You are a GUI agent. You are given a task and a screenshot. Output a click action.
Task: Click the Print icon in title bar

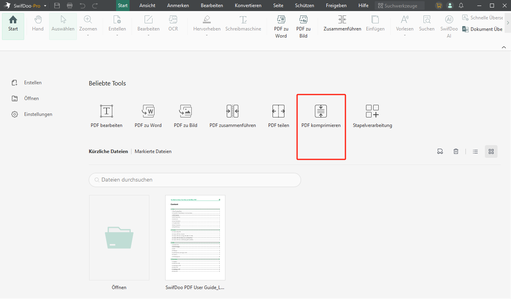tap(70, 6)
